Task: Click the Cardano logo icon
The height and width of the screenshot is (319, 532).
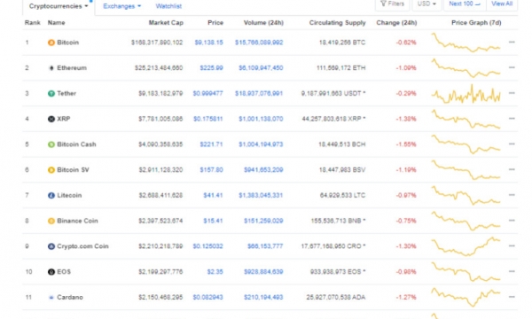Action: click(x=51, y=298)
